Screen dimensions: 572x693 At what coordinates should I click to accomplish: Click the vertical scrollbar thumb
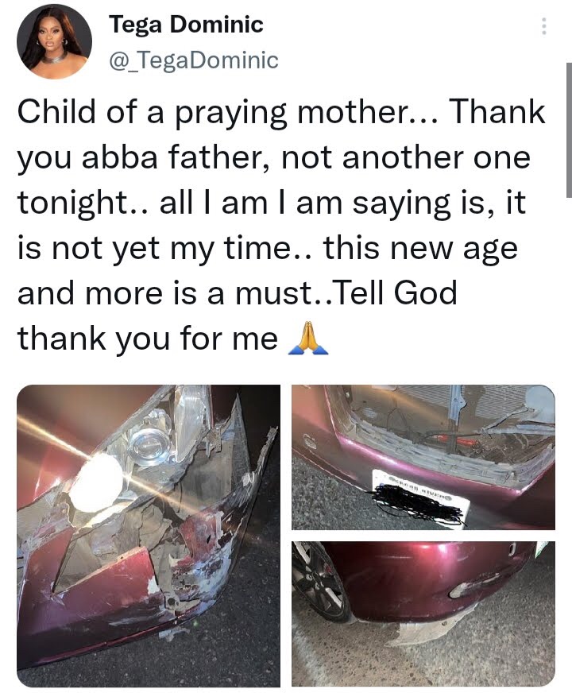569,130
